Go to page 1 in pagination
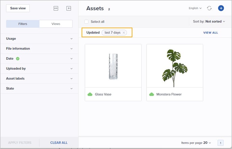 pos(221,143)
